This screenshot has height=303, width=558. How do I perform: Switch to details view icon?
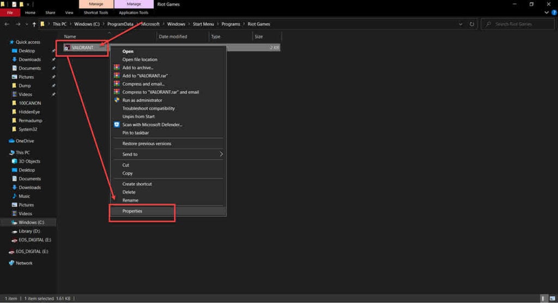pos(543,299)
